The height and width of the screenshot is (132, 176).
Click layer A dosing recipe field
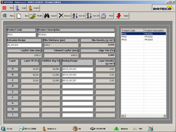[x=77, y=69]
